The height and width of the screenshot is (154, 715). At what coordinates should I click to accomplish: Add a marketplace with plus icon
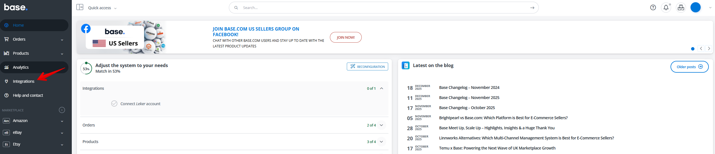point(62,110)
